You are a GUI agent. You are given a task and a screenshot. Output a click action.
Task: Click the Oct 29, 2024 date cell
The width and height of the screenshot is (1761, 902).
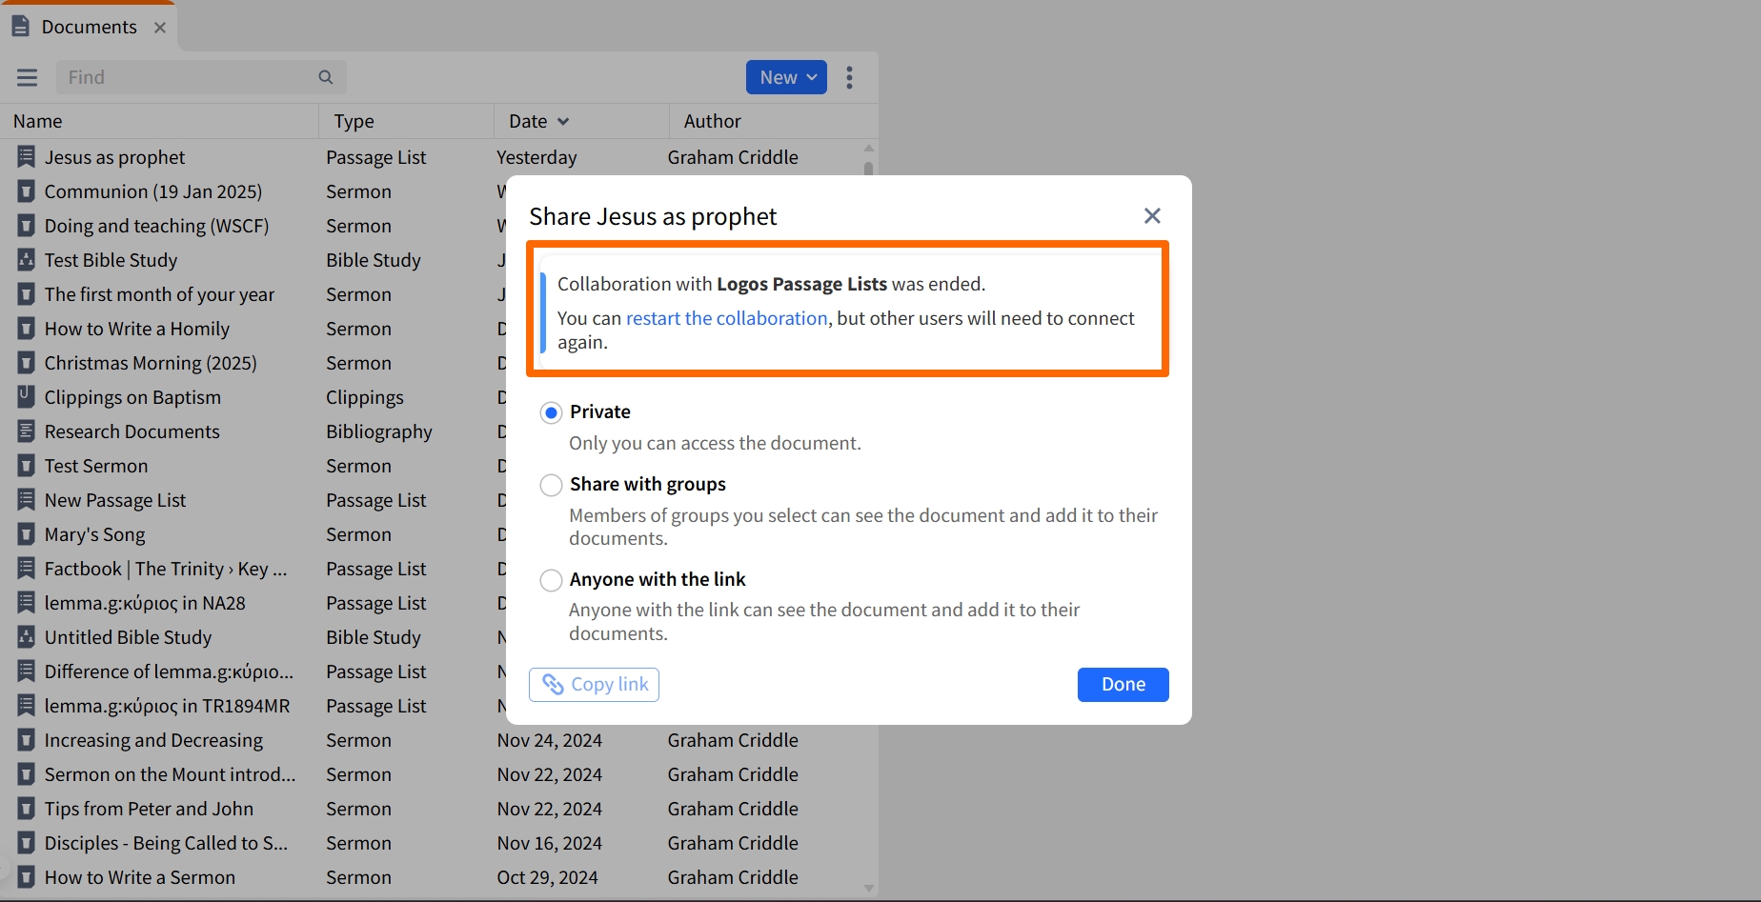pos(547,877)
